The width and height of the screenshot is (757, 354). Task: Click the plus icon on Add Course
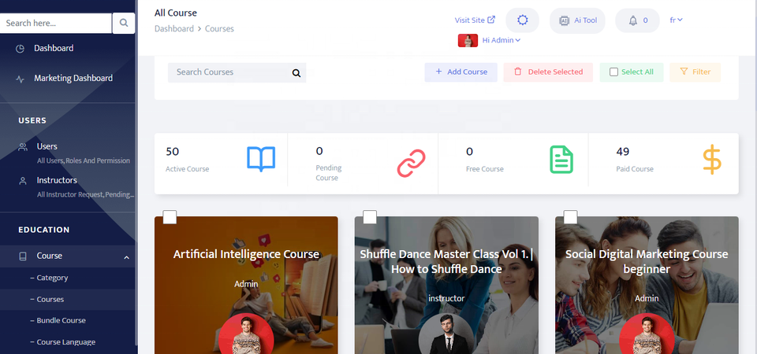[x=438, y=72]
